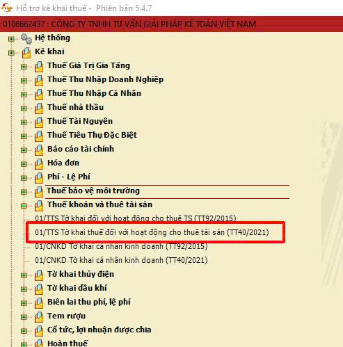
Task: Click the Kê khai folder icon
Action: 26,53
